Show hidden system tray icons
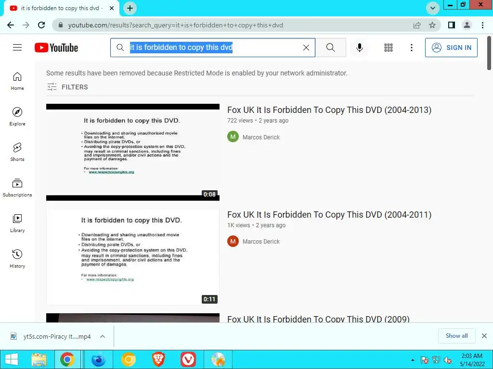493x369 pixels. [413, 360]
